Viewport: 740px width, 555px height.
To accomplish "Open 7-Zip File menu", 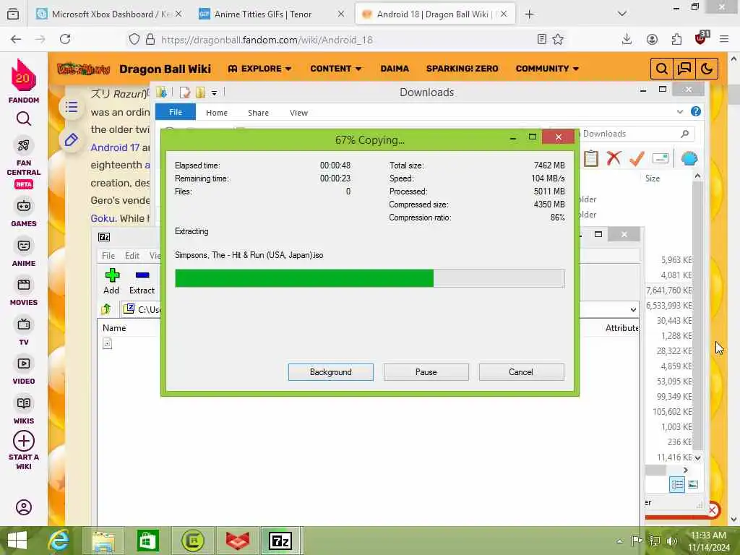I will click(x=108, y=255).
